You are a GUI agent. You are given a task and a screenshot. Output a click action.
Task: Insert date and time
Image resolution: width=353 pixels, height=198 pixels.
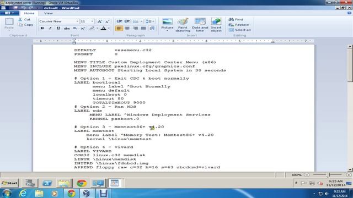(200, 25)
